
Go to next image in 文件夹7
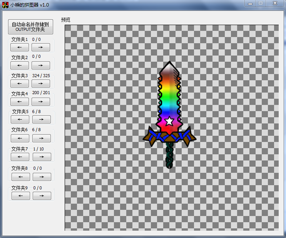tap(42, 157)
